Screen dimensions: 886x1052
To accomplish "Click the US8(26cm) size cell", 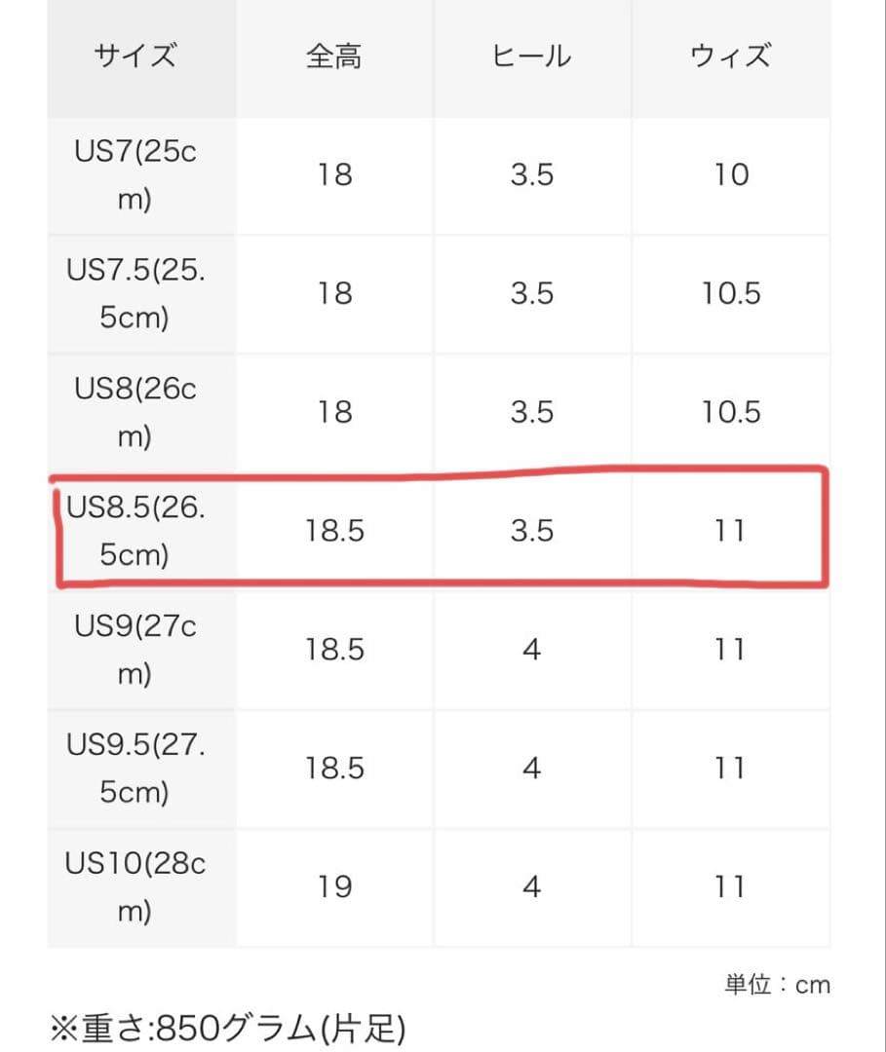I will pyautogui.click(x=135, y=412).
